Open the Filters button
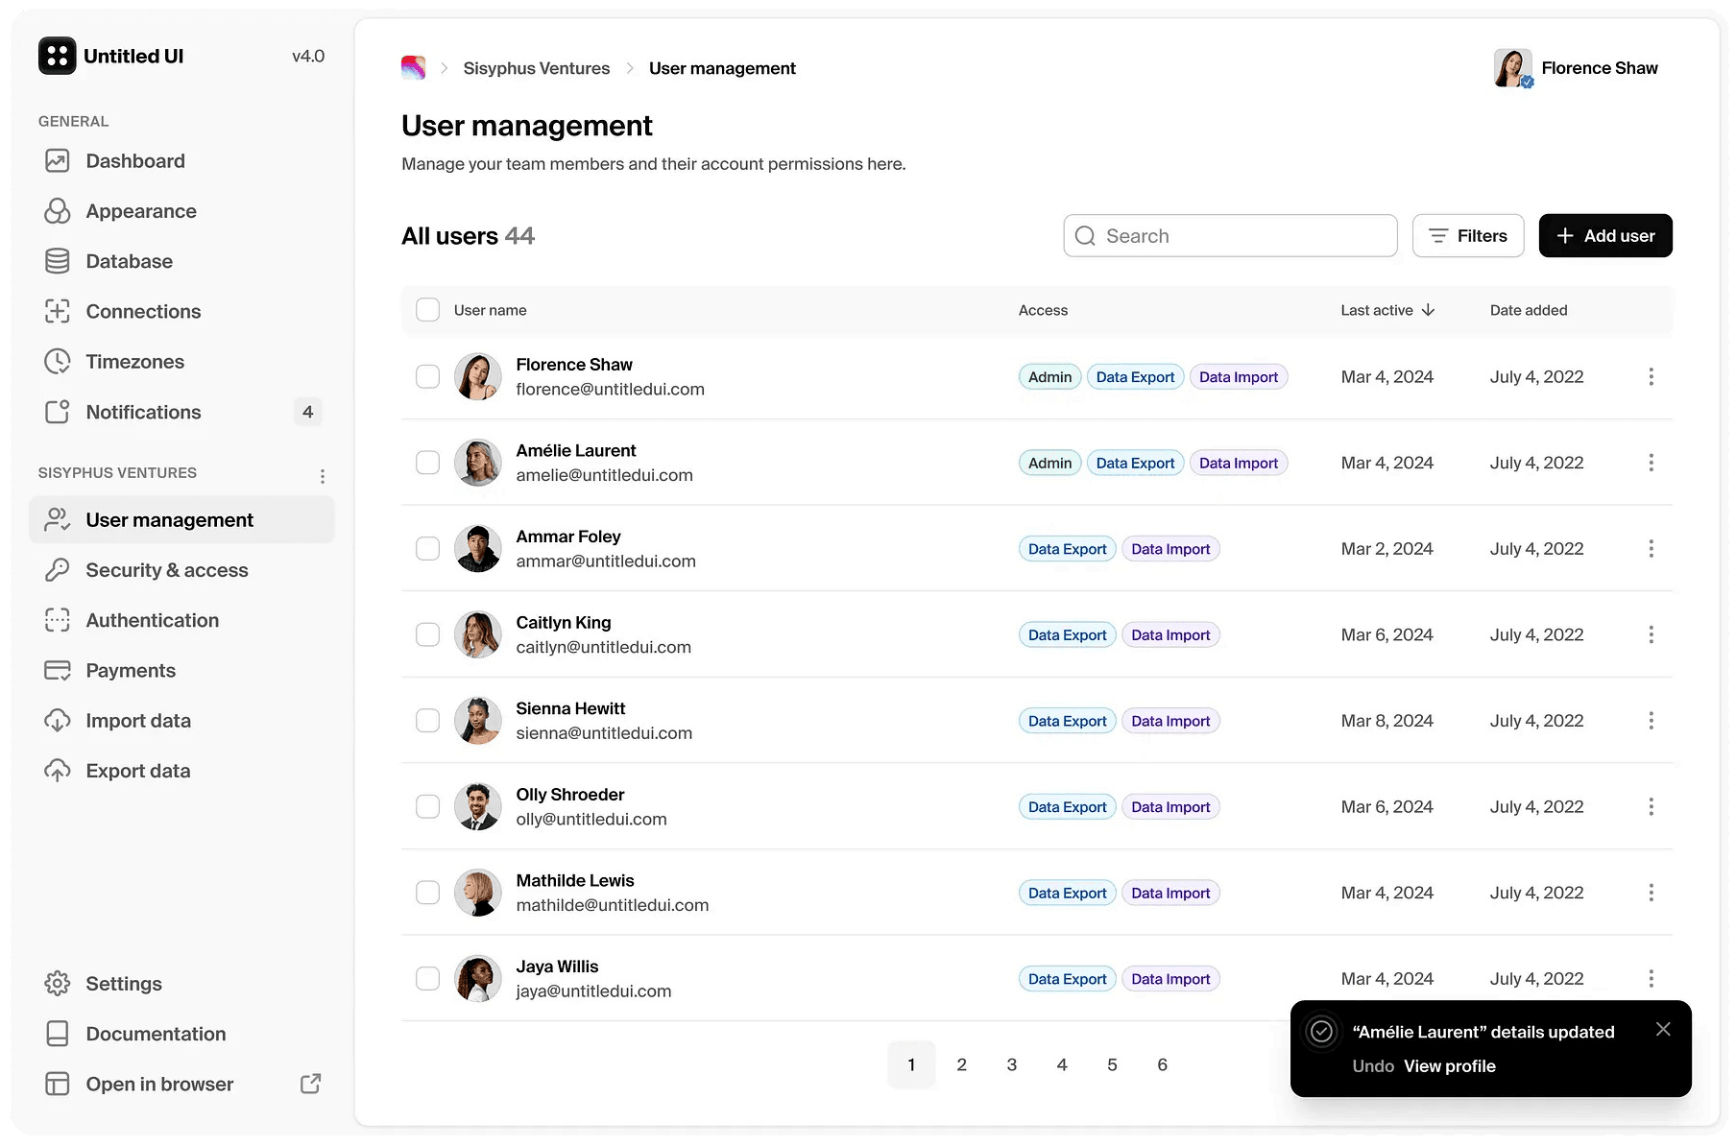The image size is (1736, 1146). (x=1468, y=235)
